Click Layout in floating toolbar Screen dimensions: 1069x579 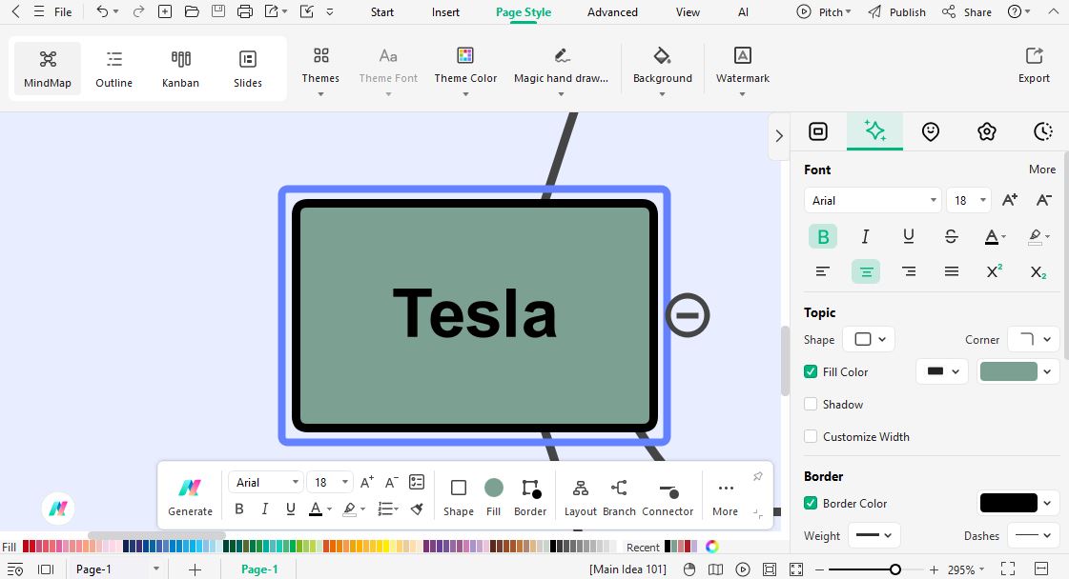click(580, 498)
